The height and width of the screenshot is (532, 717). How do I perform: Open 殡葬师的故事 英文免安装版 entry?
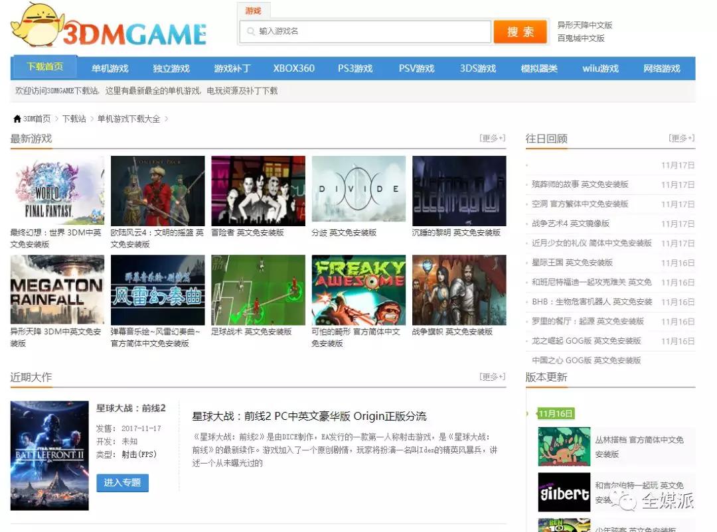coord(580,184)
